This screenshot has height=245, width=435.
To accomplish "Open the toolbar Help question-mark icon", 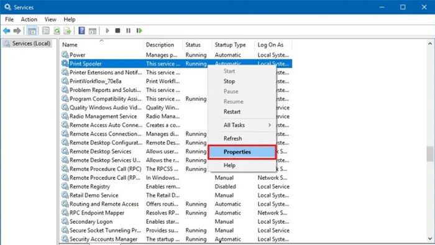I will [x=81, y=30].
